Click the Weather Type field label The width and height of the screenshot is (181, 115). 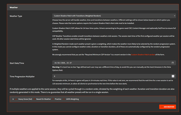pos(16,16)
